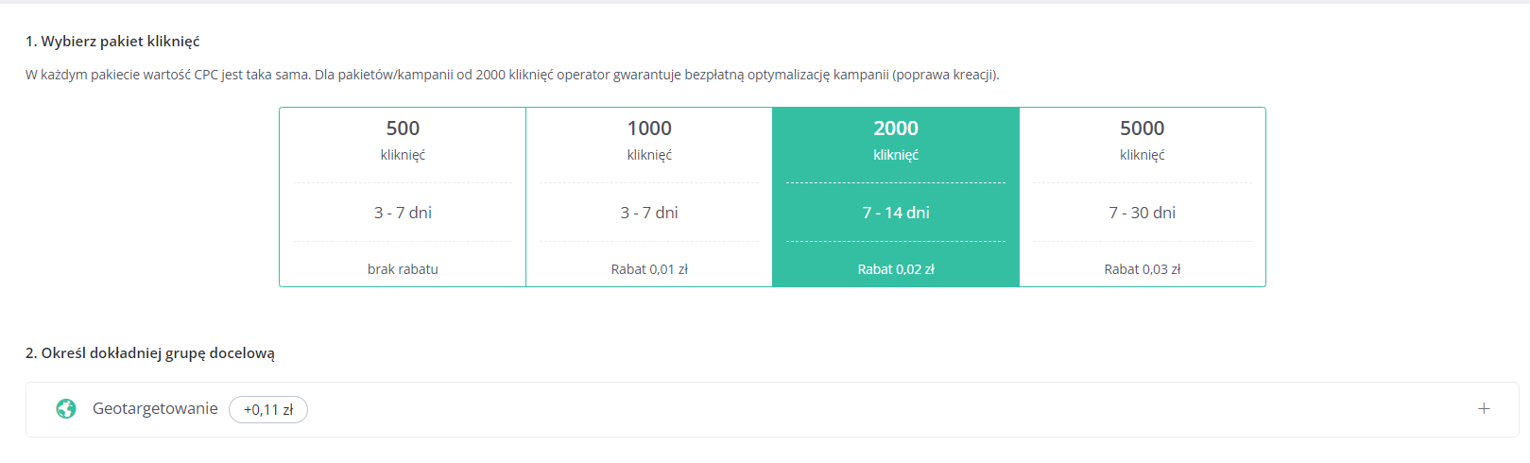Select the 5000 kliknięć package
This screenshot has width=1530, height=463.
tap(1142, 197)
